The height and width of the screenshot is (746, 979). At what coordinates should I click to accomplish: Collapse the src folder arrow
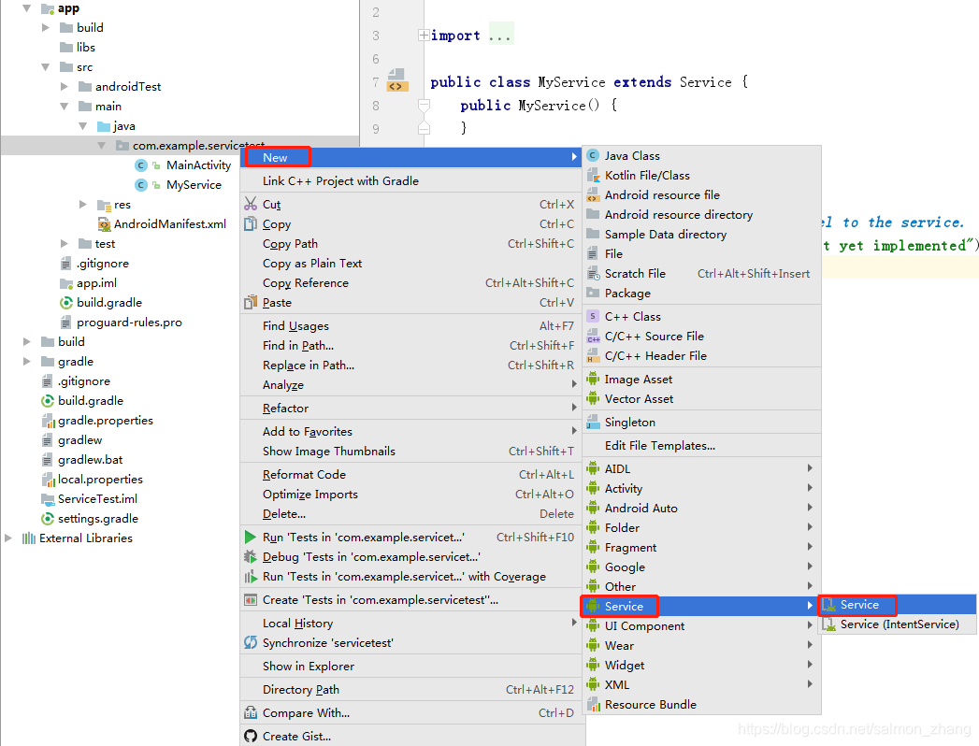[x=45, y=66]
